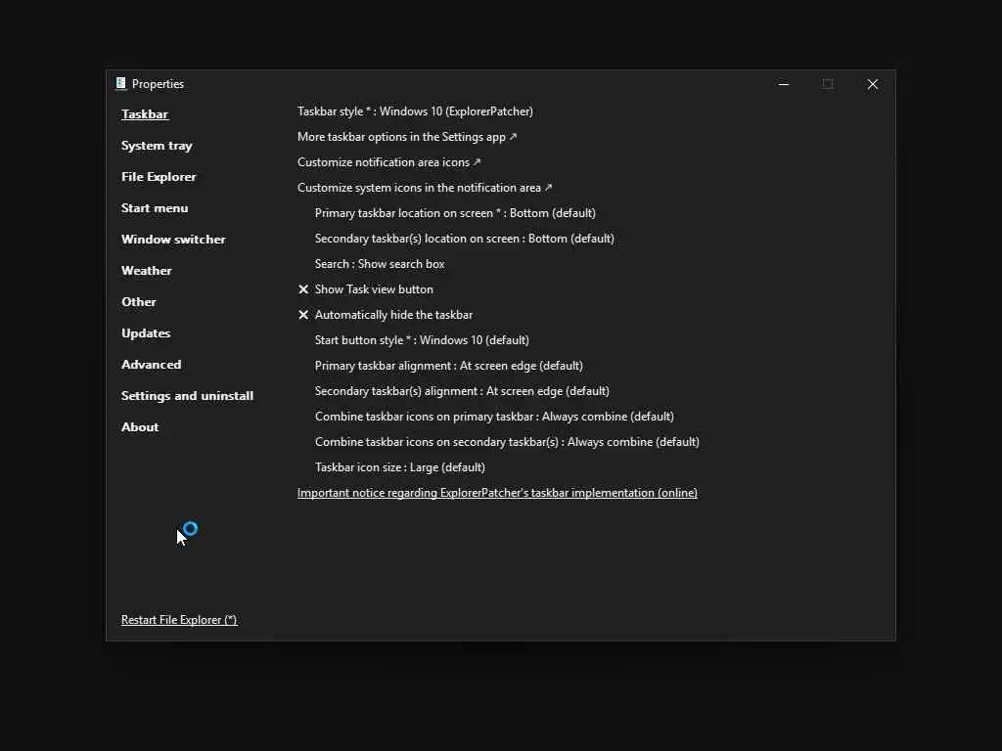Change the Start button style option
1002x751 pixels.
pos(422,340)
